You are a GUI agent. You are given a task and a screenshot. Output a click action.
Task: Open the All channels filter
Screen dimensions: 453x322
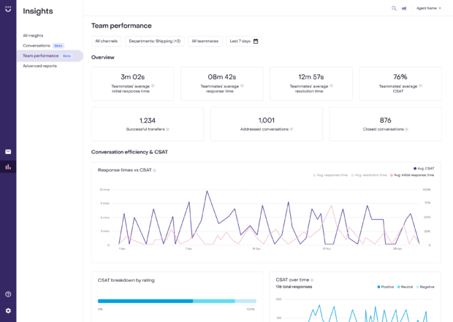(x=107, y=41)
